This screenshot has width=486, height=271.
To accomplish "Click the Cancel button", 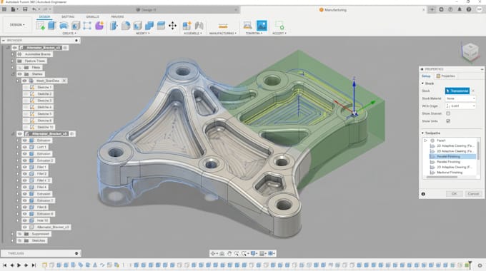I will pyautogui.click(x=473, y=194).
